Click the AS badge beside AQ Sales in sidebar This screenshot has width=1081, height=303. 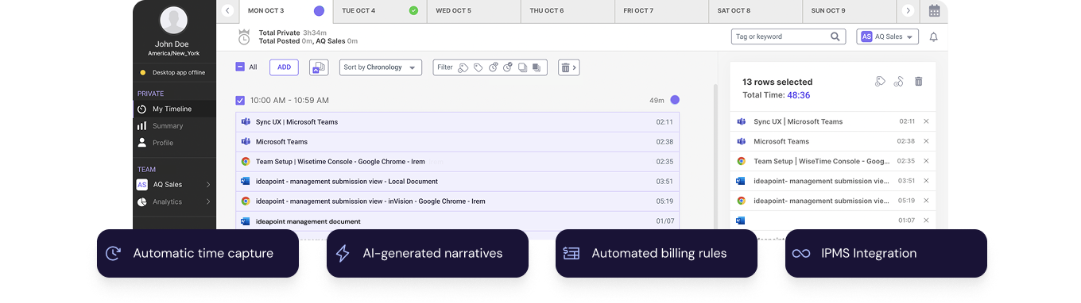[142, 185]
